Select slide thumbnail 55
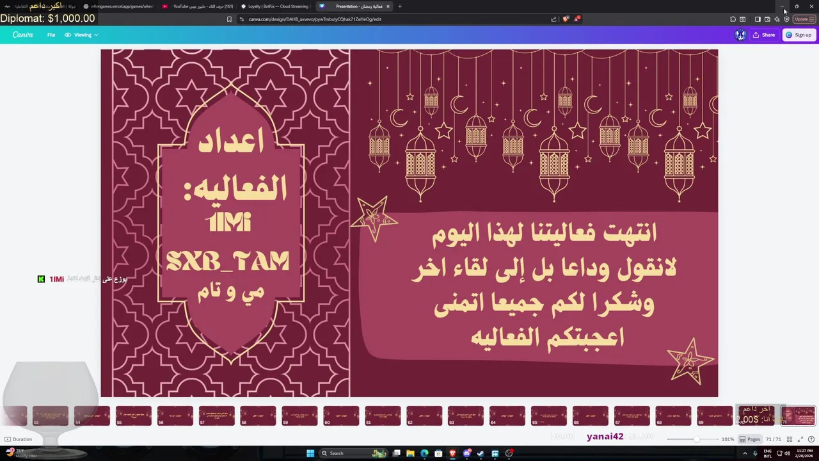The width and height of the screenshot is (819, 461). pyautogui.click(x=133, y=416)
